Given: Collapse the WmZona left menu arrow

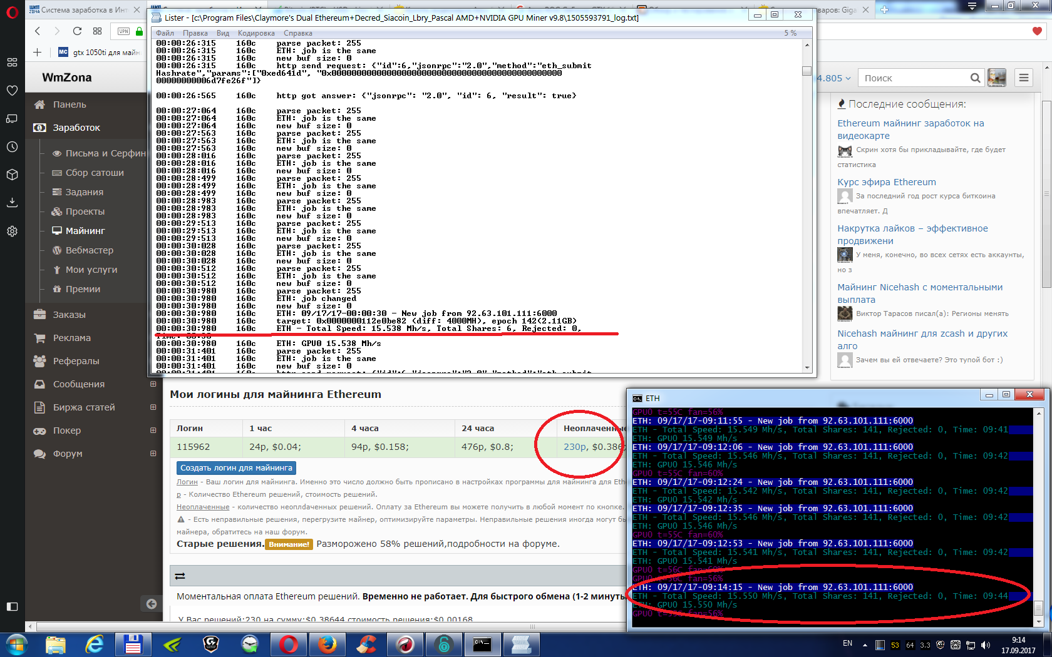Looking at the screenshot, I should point(151,604).
